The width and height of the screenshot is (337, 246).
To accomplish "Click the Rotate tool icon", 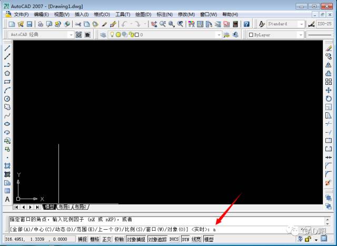I will (x=329, y=99).
